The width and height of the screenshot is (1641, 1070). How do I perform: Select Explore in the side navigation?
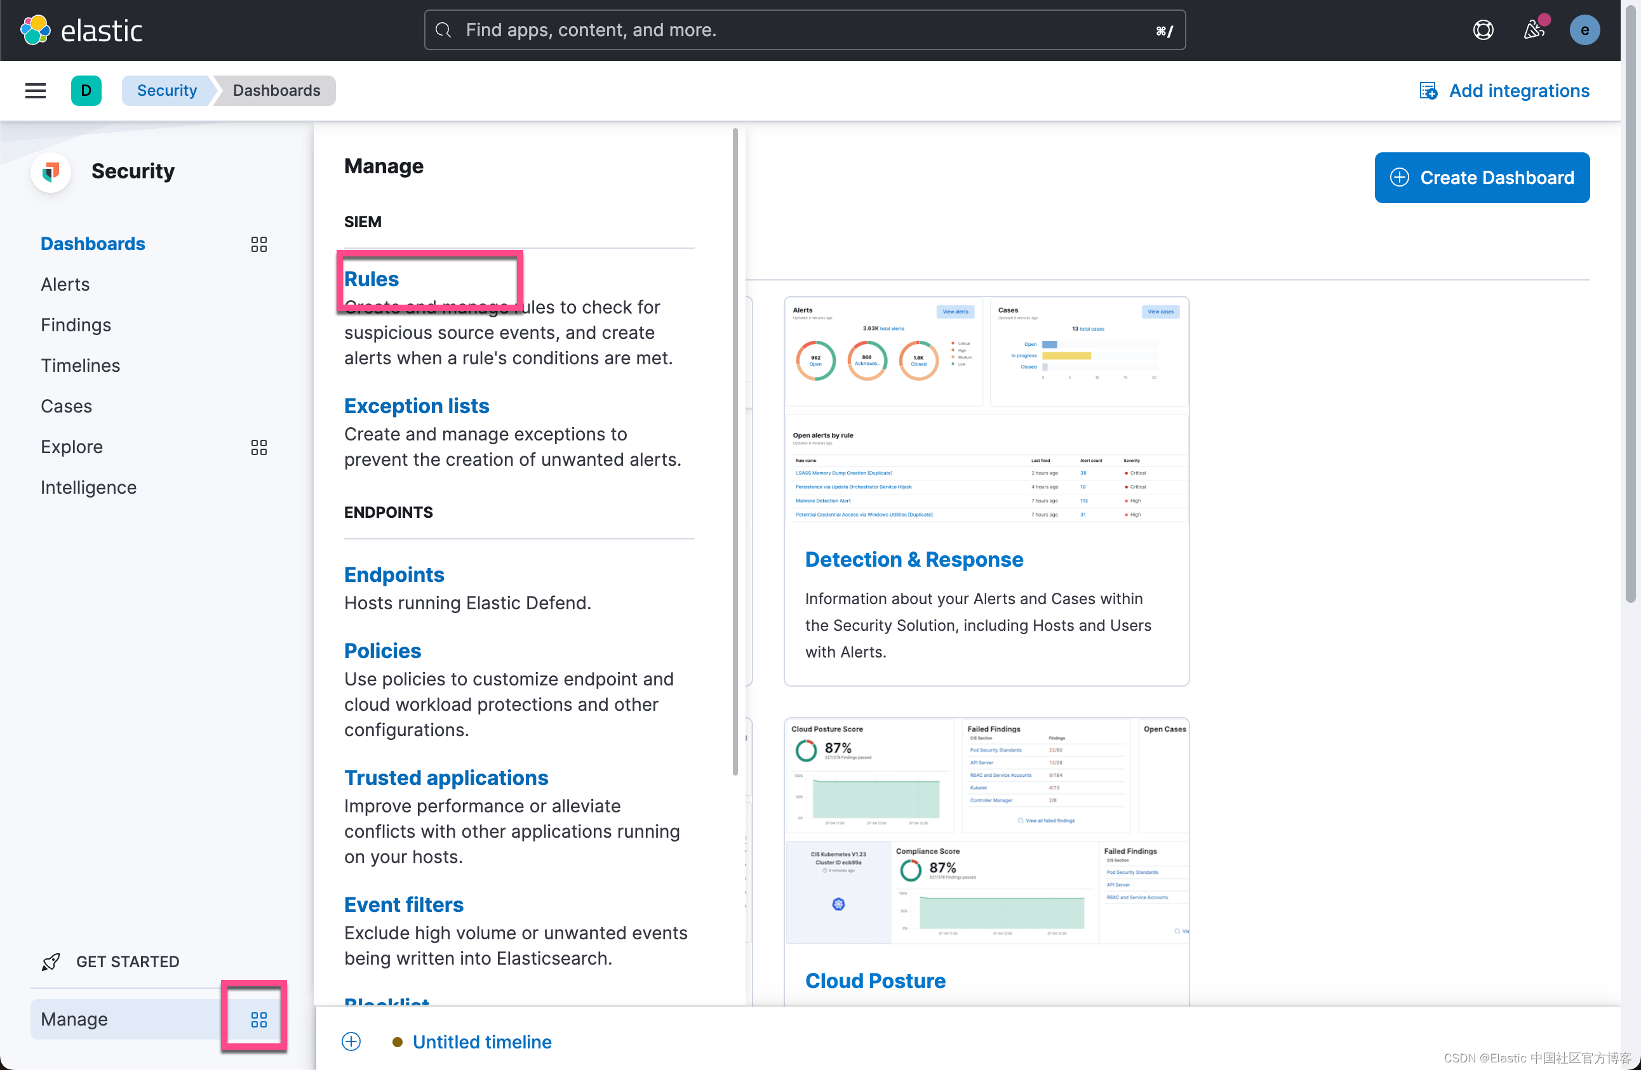click(x=72, y=447)
